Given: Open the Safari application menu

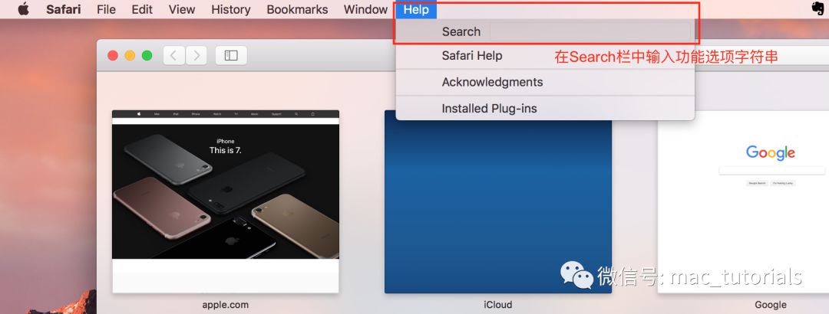Looking at the screenshot, I should click(x=63, y=9).
